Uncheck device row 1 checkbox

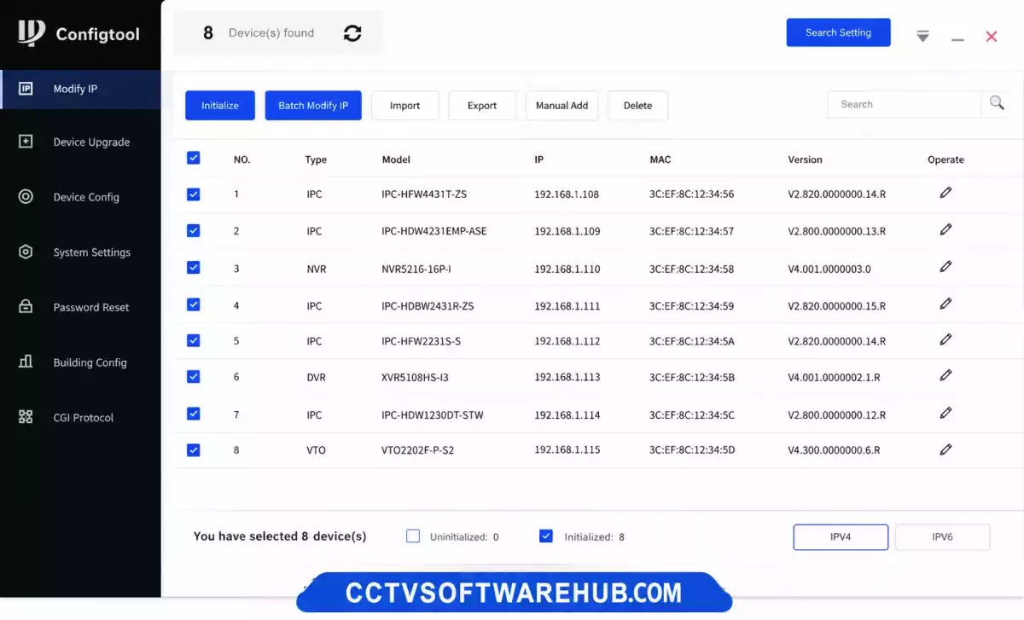(193, 194)
